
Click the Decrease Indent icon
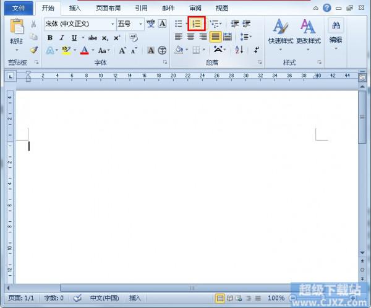tap(235, 24)
